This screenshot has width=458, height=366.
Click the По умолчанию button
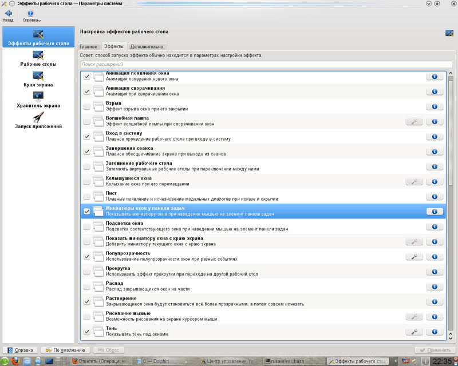click(65, 349)
